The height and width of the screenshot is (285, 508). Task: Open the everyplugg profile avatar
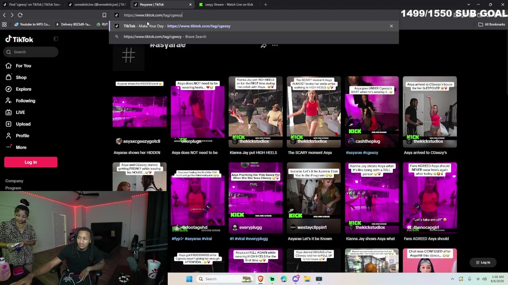(235, 228)
